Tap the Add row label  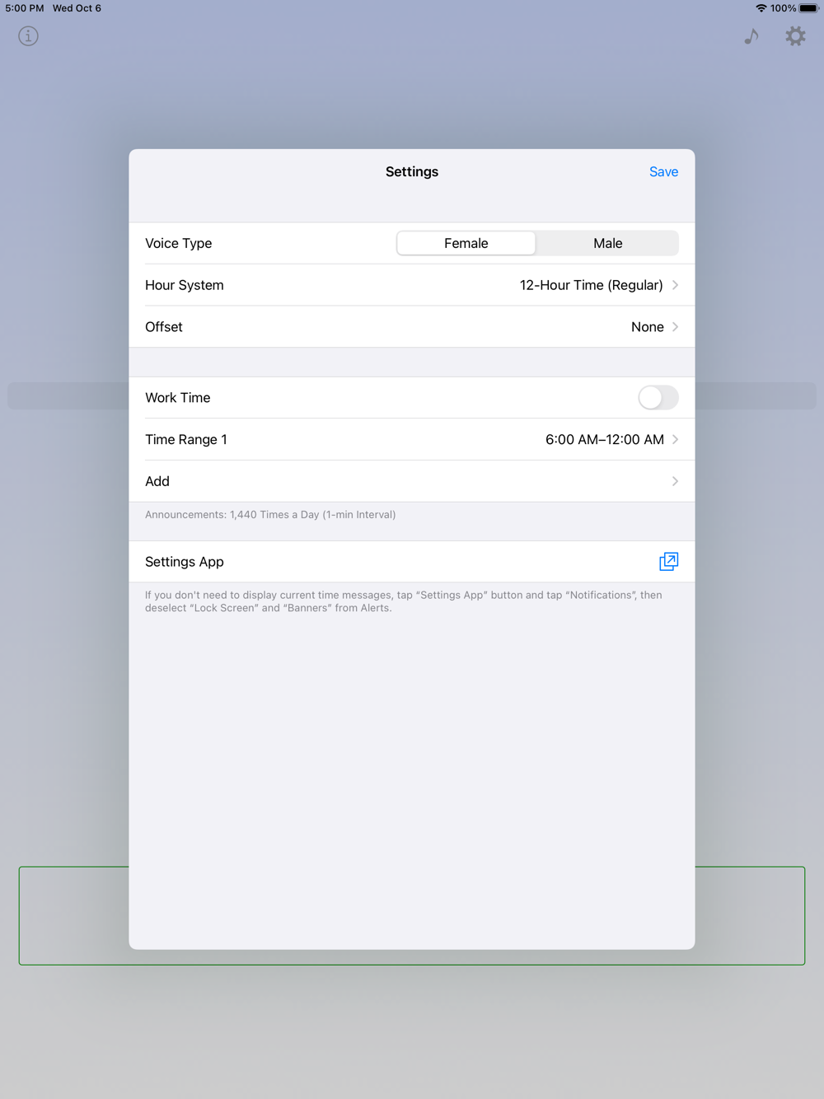157,481
